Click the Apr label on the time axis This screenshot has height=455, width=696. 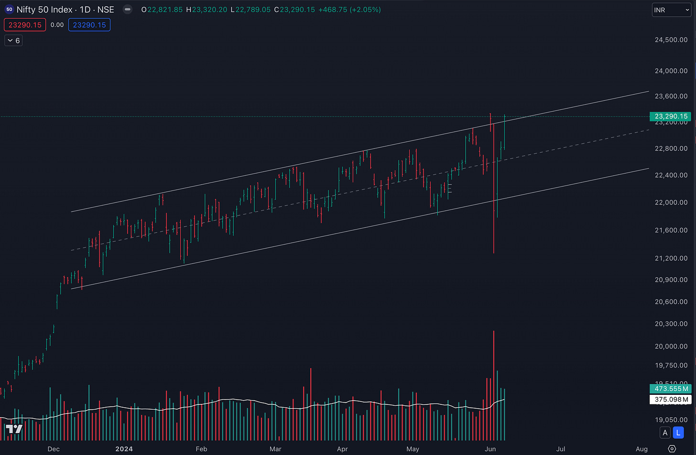[x=342, y=449]
